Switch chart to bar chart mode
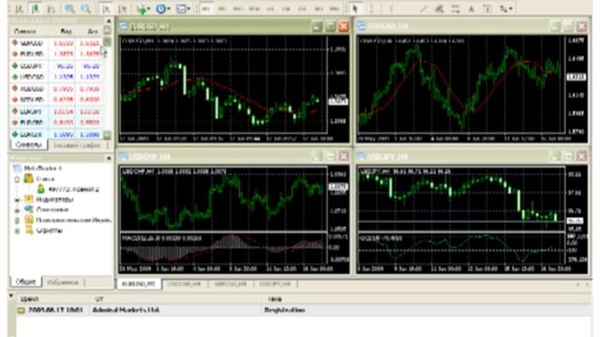 pos(20,8)
